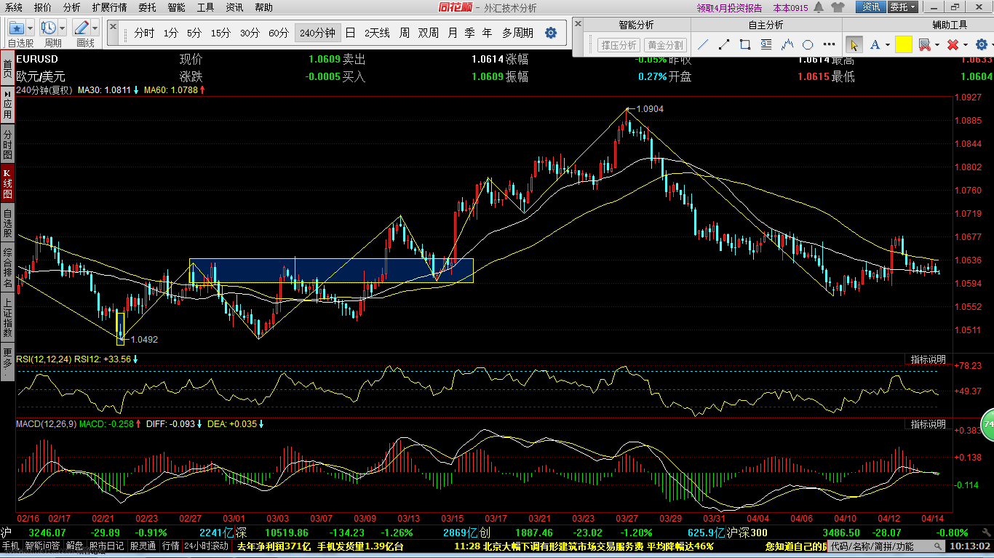
Task: Select the 画线 pencil drawing icon
Action: pyautogui.click(x=81, y=28)
